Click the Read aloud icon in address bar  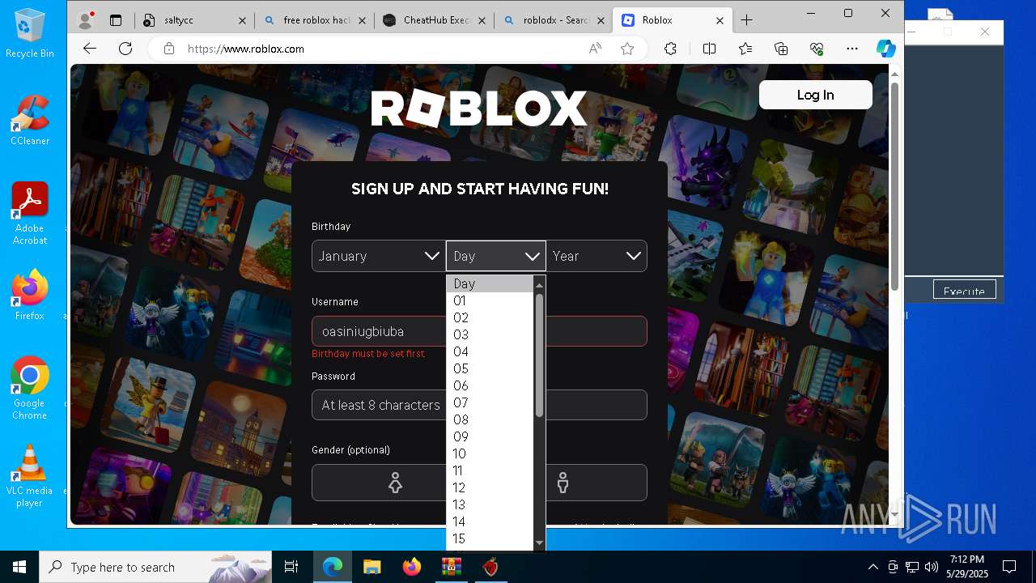595,49
